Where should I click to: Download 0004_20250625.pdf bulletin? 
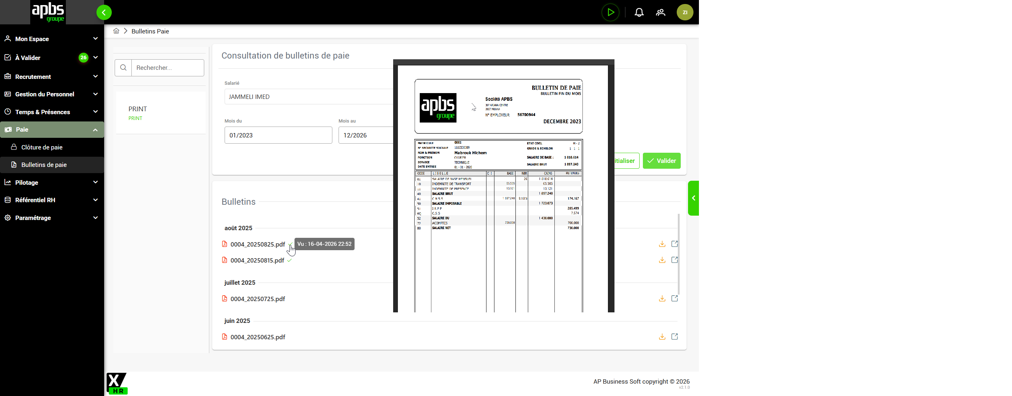pos(662,336)
